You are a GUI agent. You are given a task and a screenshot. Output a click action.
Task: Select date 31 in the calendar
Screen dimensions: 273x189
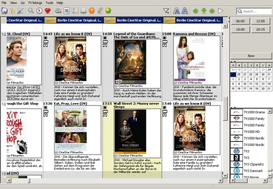click(x=269, y=74)
